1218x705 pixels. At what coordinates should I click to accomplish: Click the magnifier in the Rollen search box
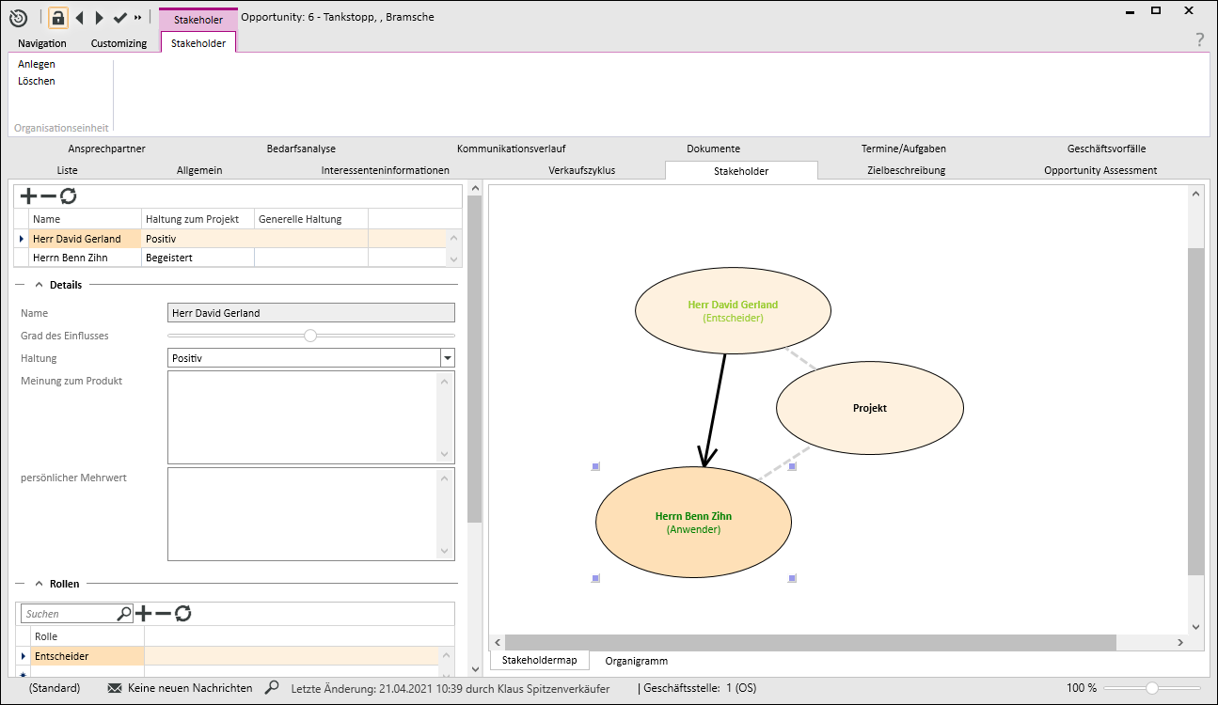click(124, 614)
